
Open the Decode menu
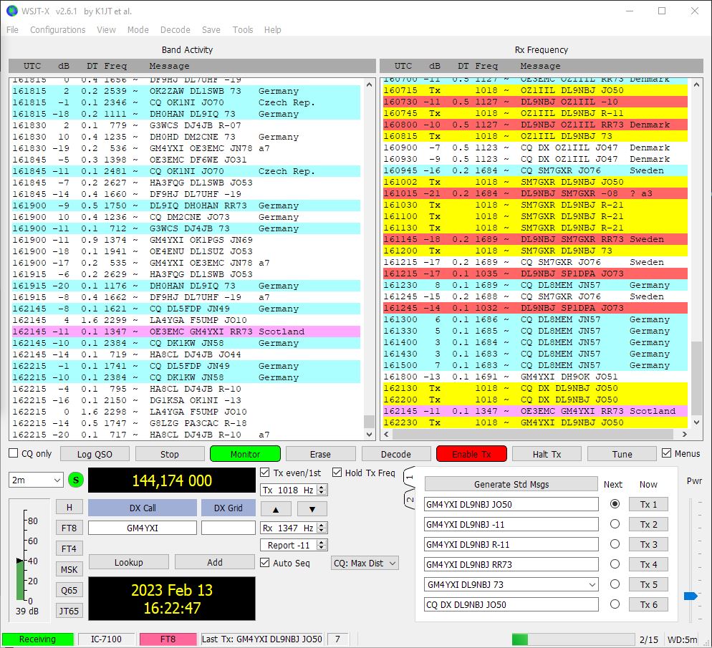pos(175,29)
